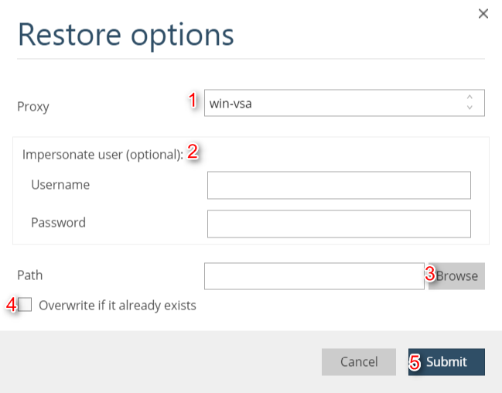Click the Proxy field label

click(33, 107)
